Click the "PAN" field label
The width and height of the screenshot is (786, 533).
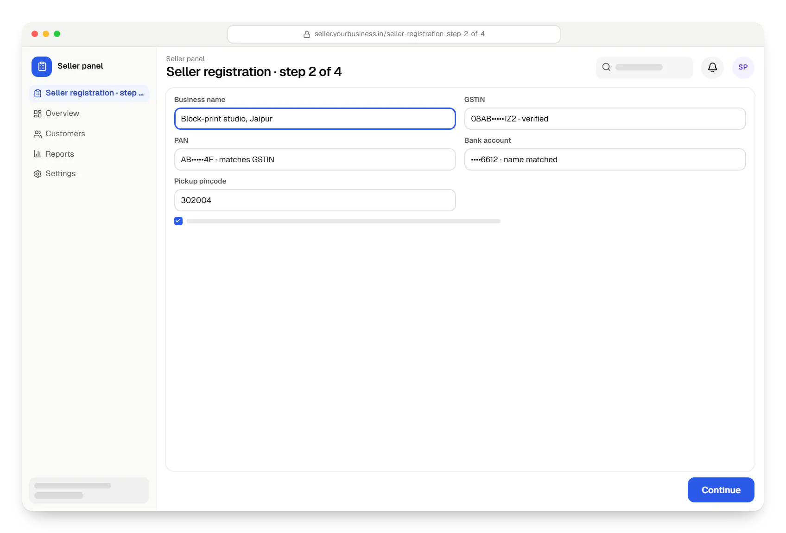(x=181, y=140)
